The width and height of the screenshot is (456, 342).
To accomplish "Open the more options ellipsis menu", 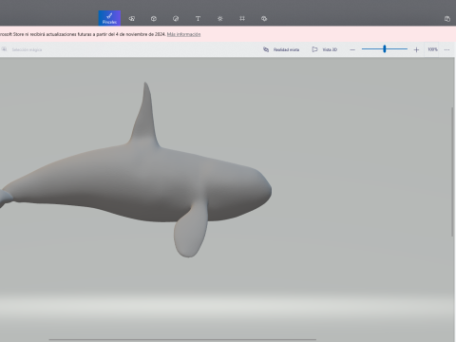I will 446,49.
